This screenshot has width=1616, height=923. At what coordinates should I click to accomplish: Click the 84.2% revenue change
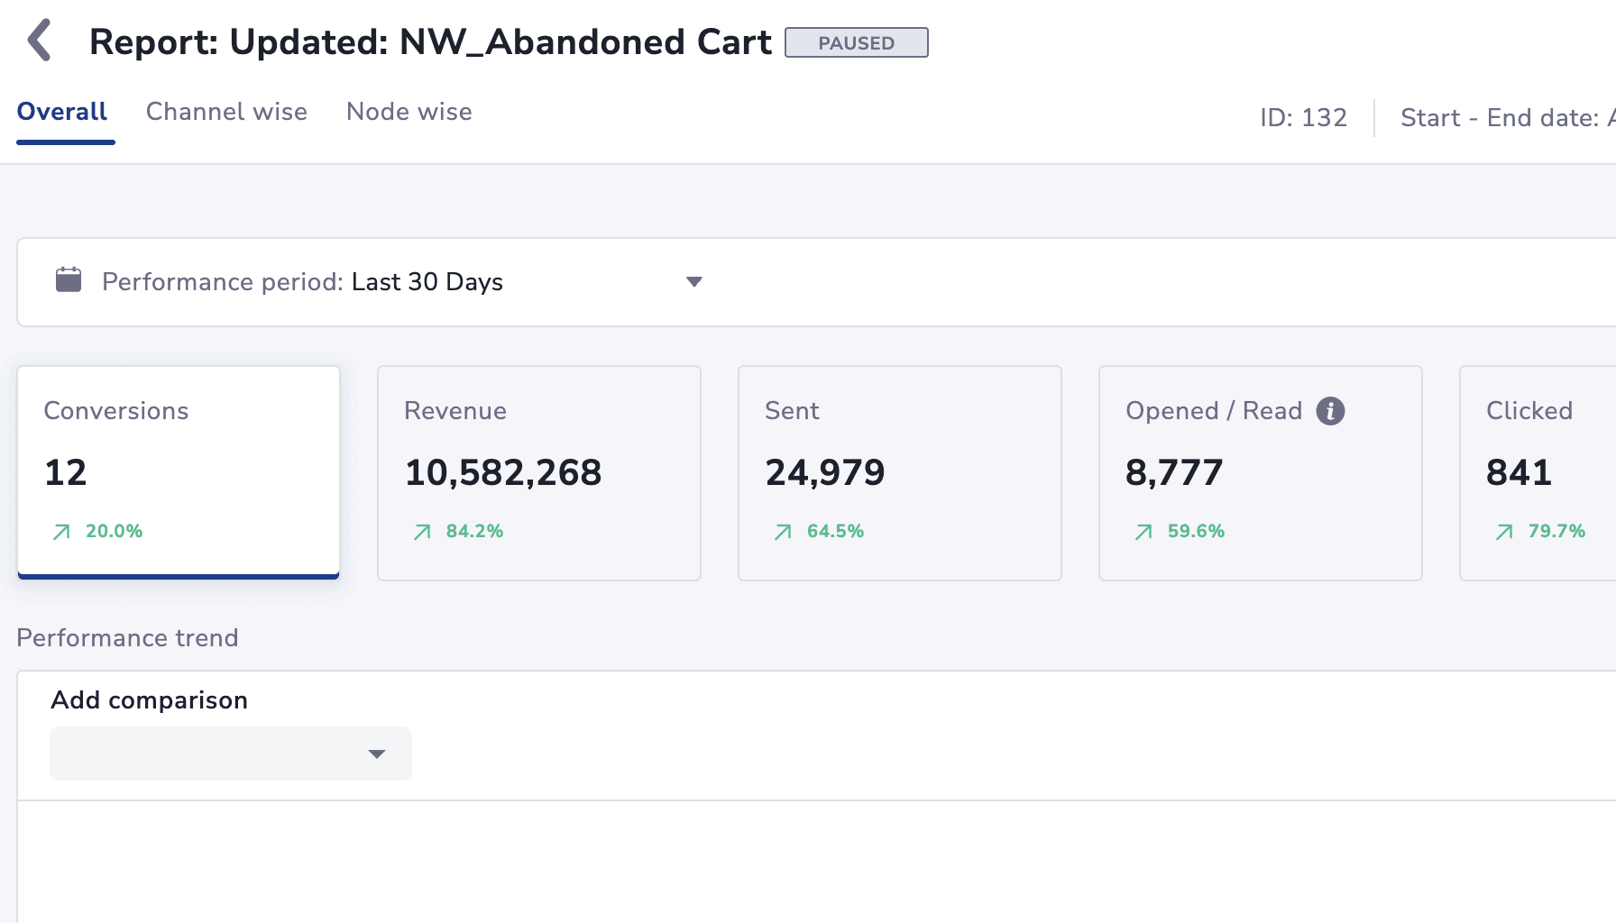point(475,531)
